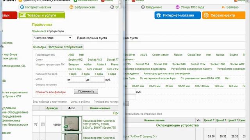250x140 pixels.
Task: Open Частное лицо dropdown
Action: [52, 38]
